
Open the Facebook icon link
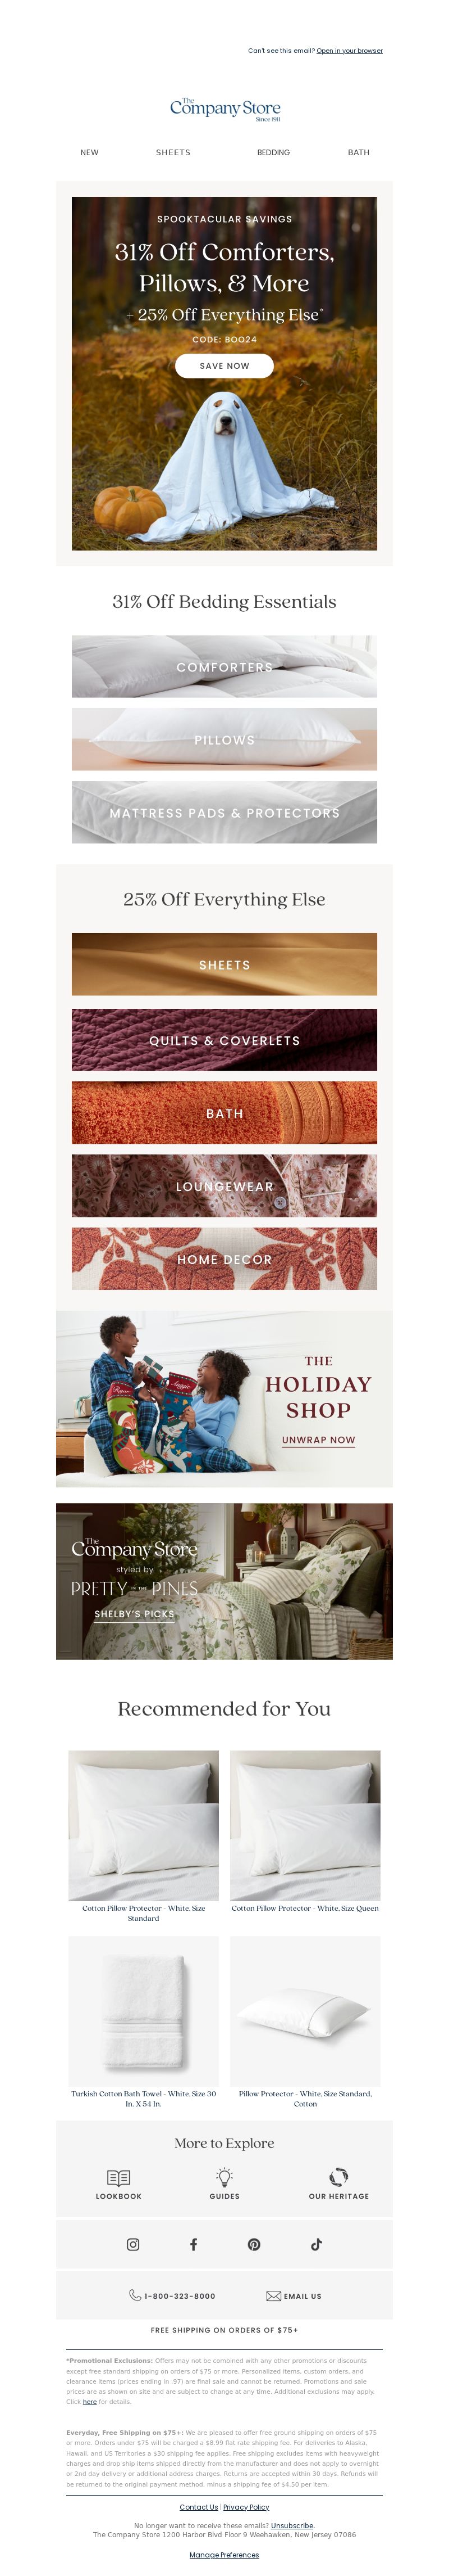tap(194, 2244)
